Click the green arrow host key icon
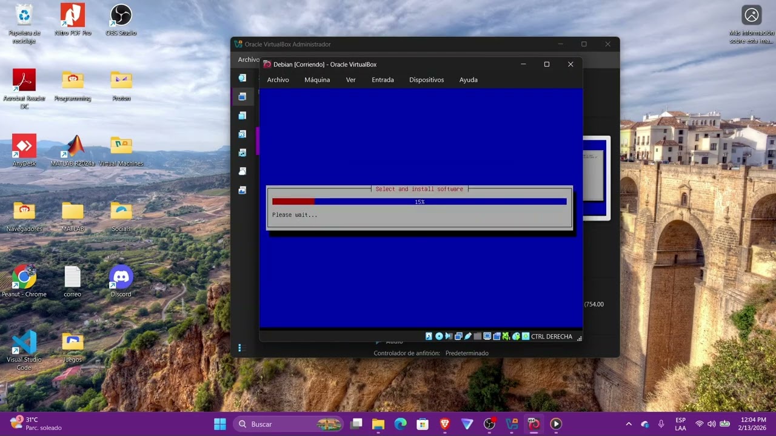 [526, 336]
